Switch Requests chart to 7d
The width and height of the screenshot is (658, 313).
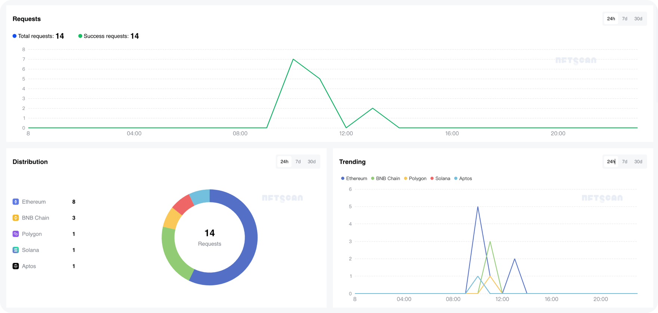(x=624, y=19)
